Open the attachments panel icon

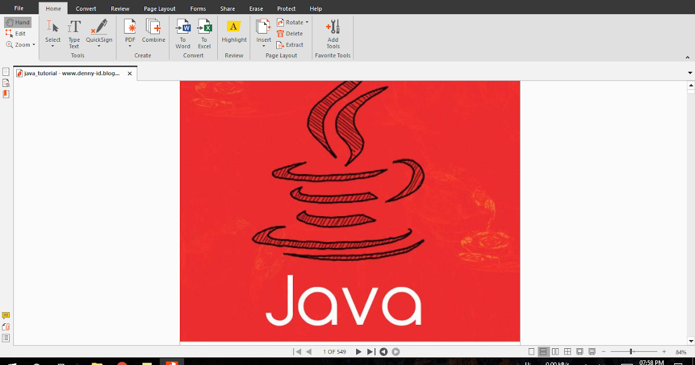click(x=6, y=327)
